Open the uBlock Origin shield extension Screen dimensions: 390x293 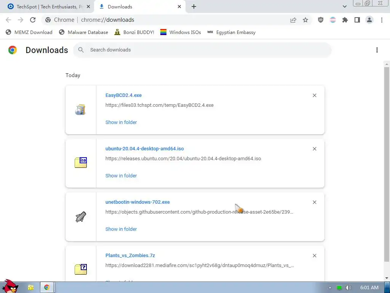point(321,20)
